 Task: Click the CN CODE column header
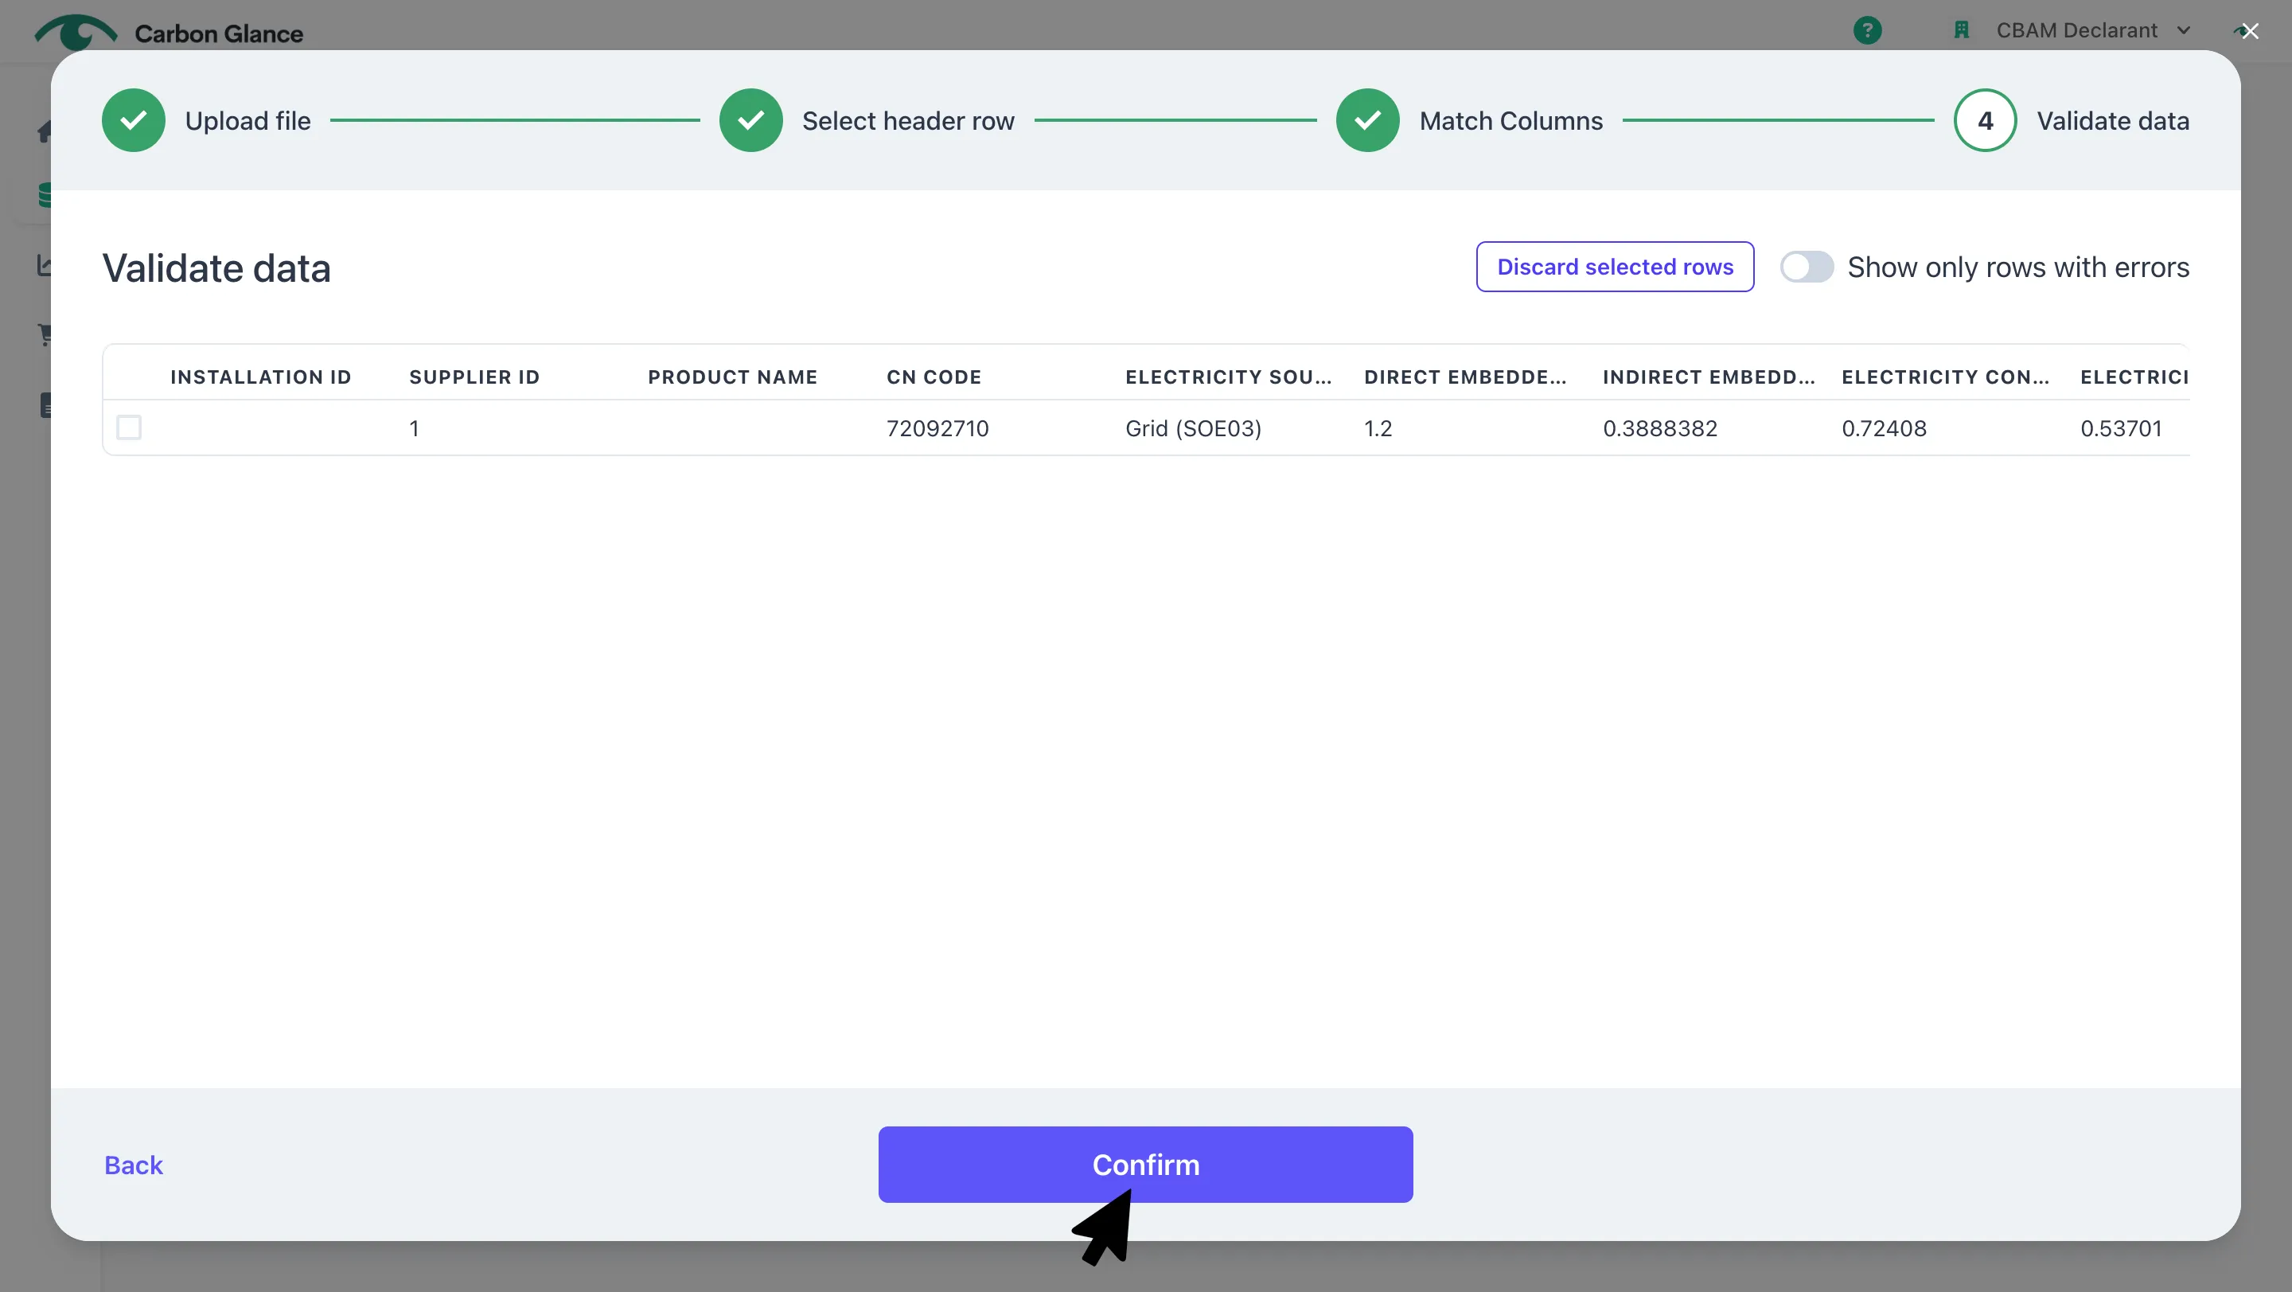click(934, 377)
